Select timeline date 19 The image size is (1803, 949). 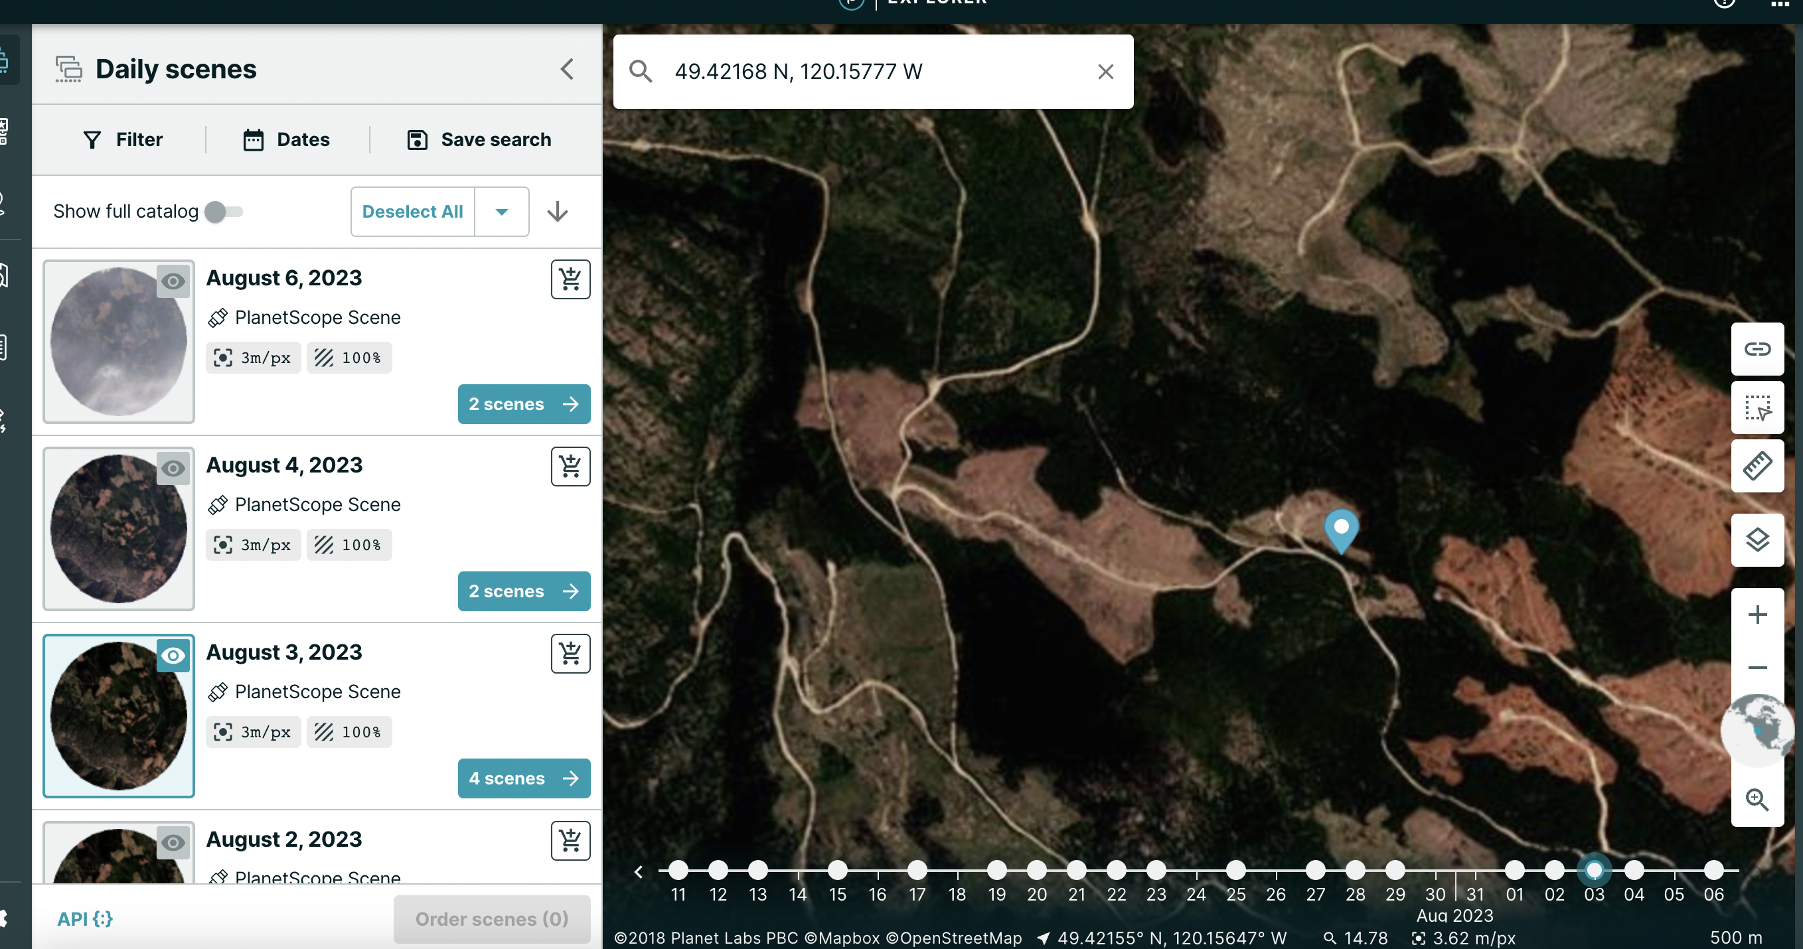[996, 870]
